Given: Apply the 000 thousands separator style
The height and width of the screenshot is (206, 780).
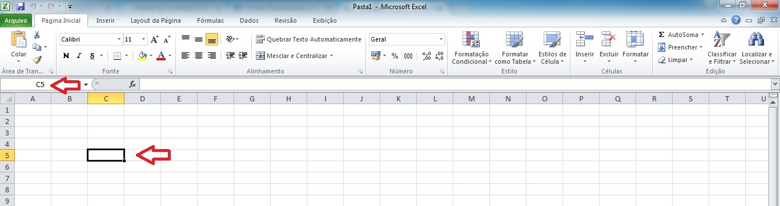Looking at the screenshot, I should [x=408, y=56].
